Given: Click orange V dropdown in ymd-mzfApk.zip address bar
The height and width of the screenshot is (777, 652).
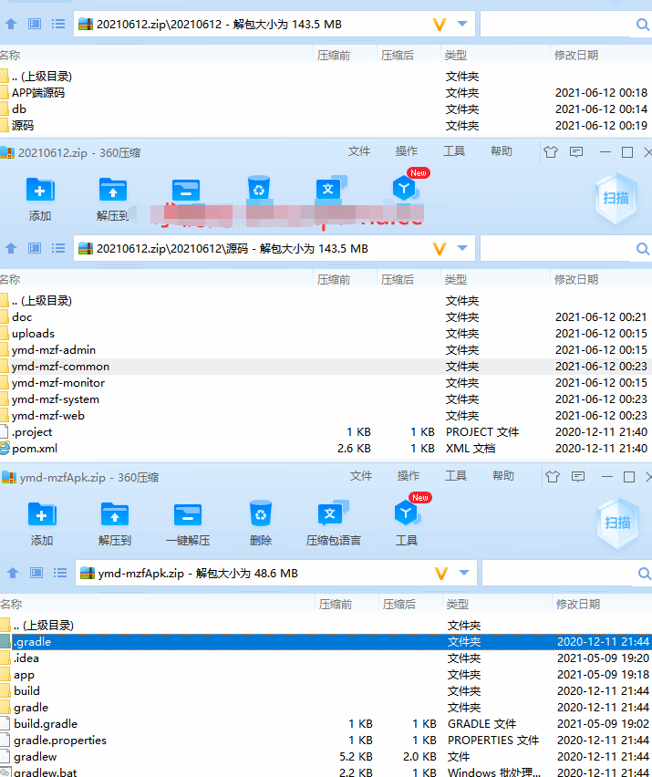Looking at the screenshot, I should [441, 573].
